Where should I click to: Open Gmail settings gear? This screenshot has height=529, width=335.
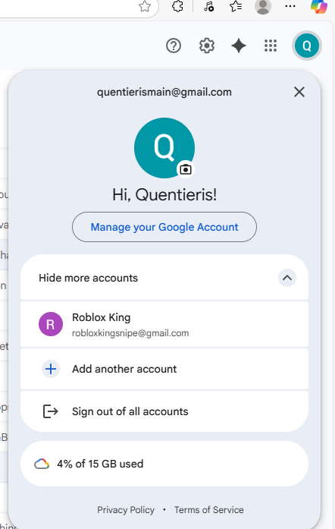pyautogui.click(x=207, y=46)
